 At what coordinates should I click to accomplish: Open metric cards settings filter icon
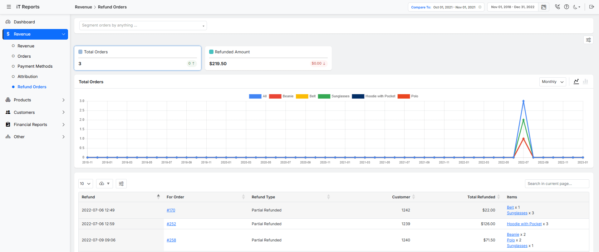(x=588, y=40)
